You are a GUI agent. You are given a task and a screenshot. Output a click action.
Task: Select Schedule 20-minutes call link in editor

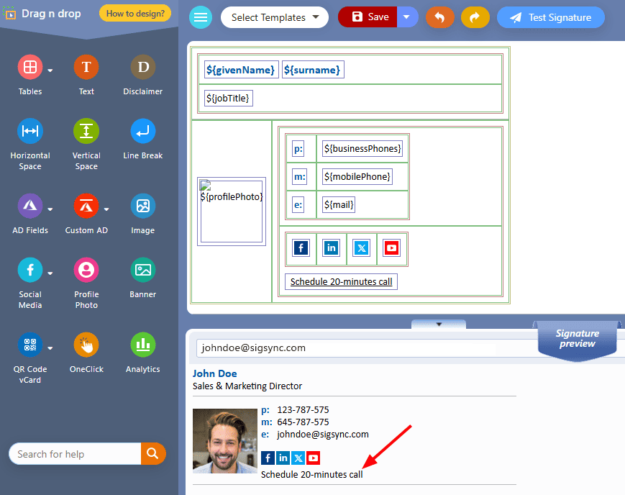click(341, 281)
